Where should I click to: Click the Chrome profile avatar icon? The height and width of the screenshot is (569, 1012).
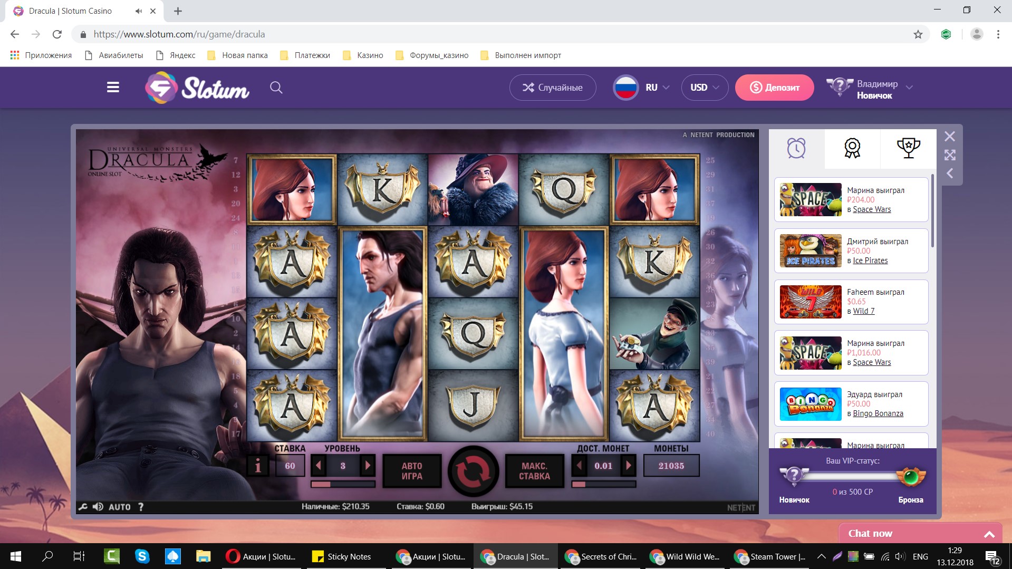click(977, 34)
